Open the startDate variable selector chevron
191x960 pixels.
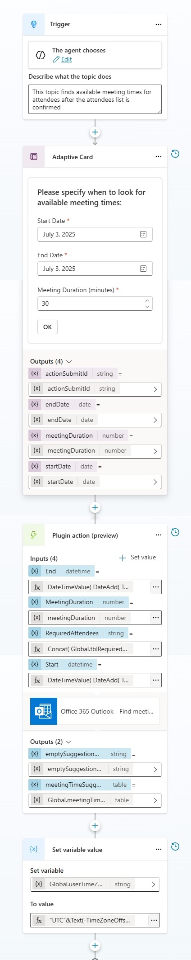pos(155,482)
